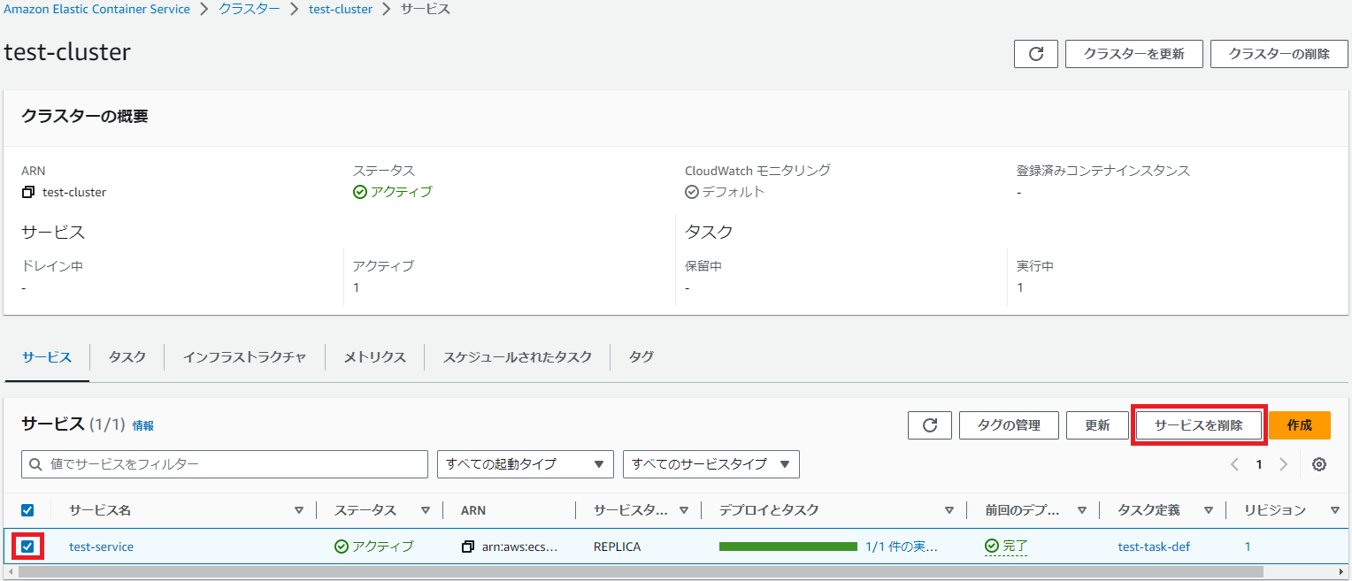
Task: Open the インフラストラクチャ tab
Action: pos(244,357)
